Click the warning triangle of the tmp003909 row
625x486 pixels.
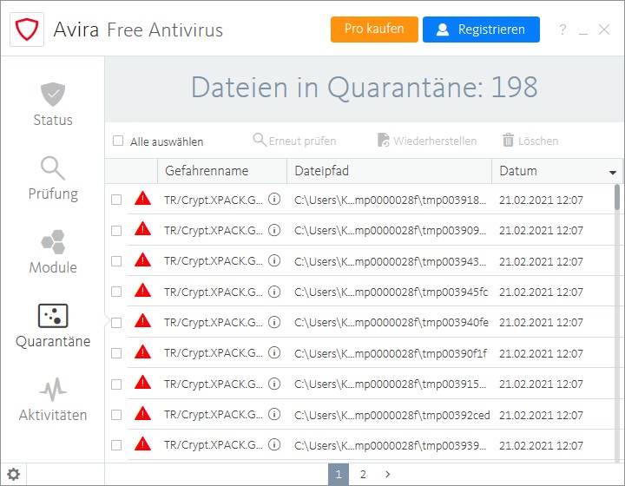142,229
